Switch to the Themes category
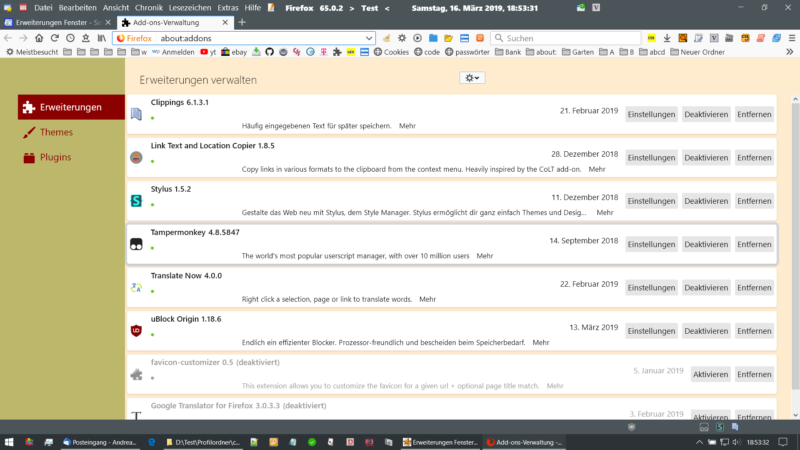The height and width of the screenshot is (450, 800). coord(56,132)
